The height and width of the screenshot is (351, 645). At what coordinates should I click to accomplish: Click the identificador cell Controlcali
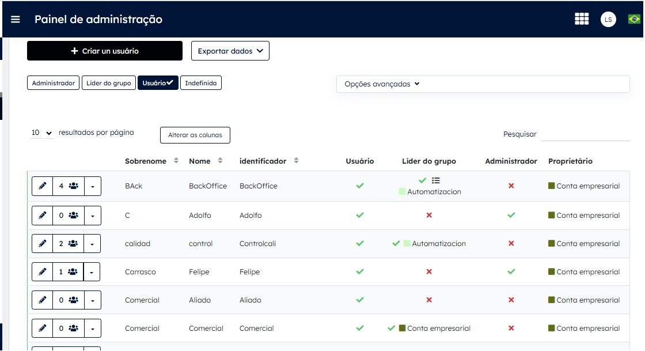tap(257, 244)
